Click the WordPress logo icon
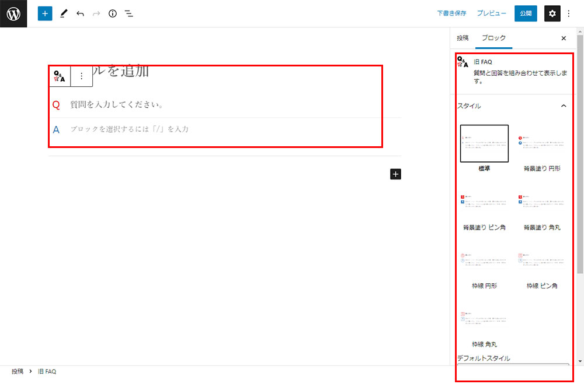Viewport: 584px width, 391px height. pyautogui.click(x=13, y=13)
